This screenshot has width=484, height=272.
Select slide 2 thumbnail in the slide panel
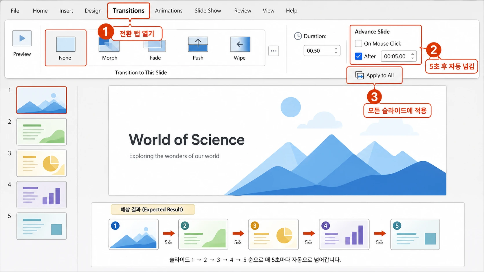pyautogui.click(x=42, y=132)
